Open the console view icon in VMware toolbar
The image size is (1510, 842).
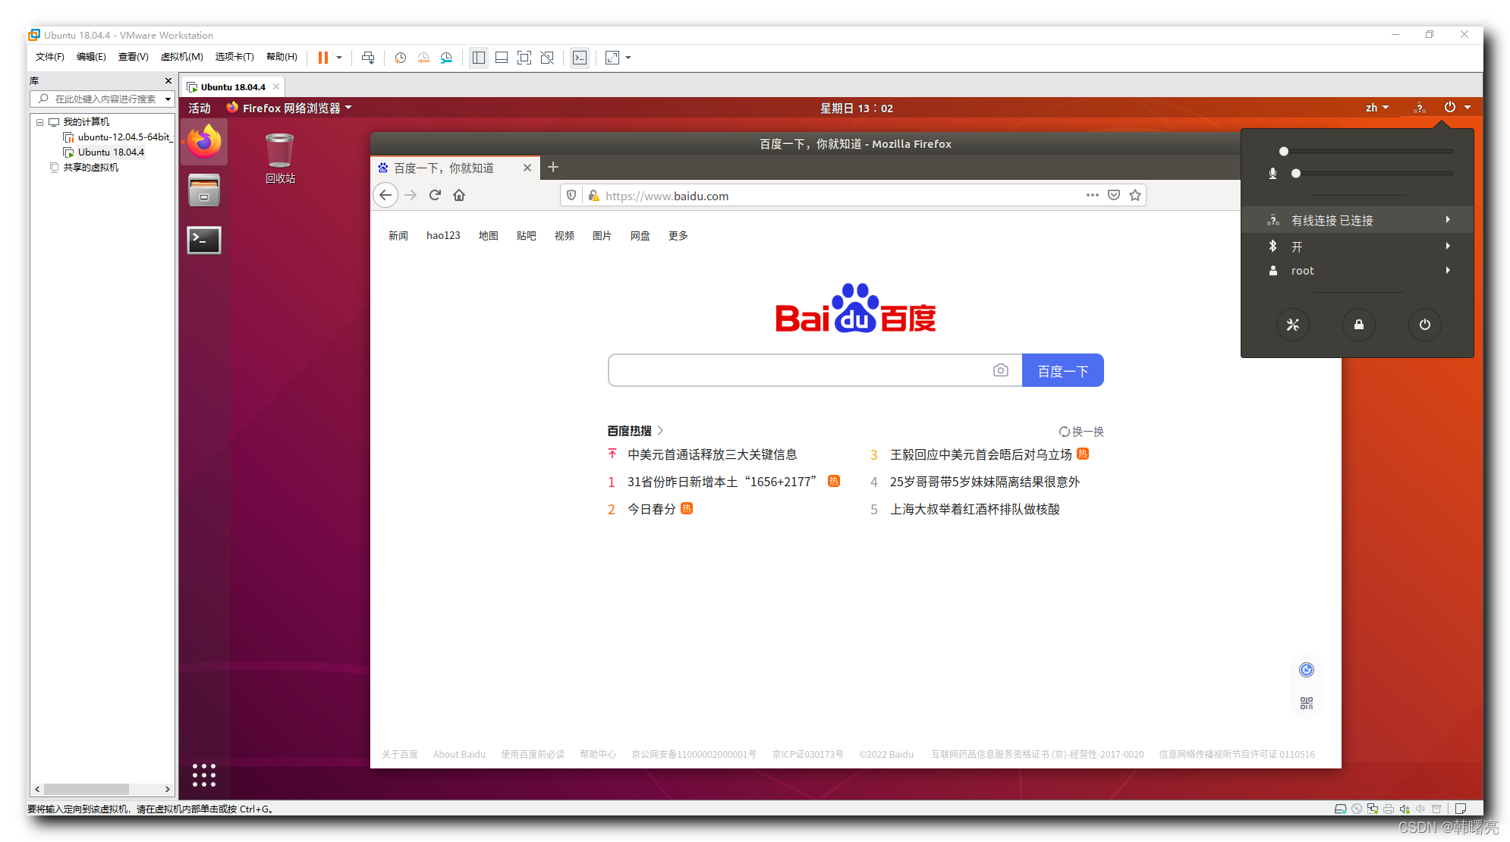[580, 58]
